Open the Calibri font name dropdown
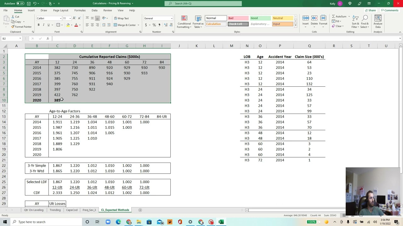Image resolution: width=403 pixels, height=226 pixels. pyautogui.click(x=60, y=18)
